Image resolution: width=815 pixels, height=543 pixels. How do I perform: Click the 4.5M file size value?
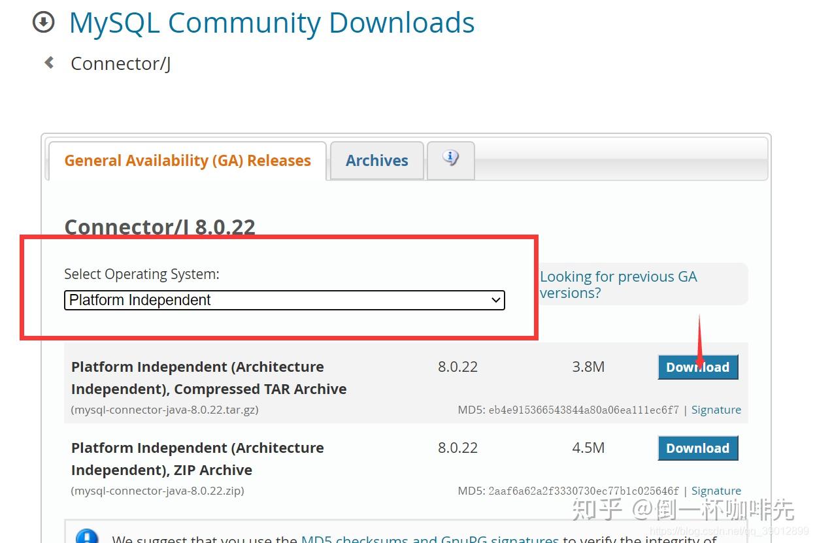pyautogui.click(x=588, y=448)
